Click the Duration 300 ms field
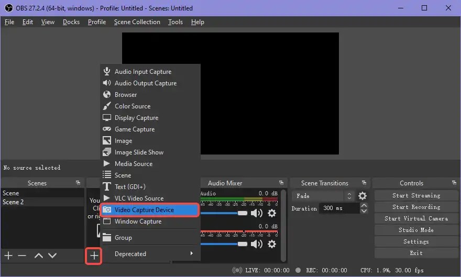 tap(339, 208)
